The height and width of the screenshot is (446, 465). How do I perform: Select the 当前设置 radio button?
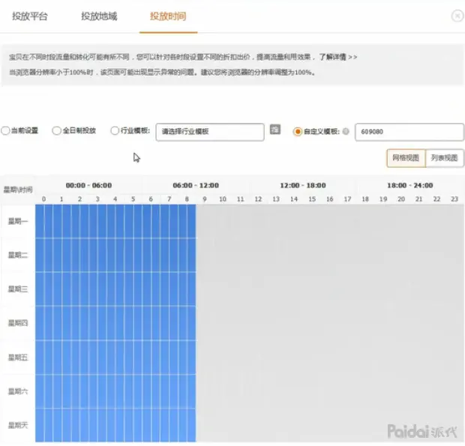(x=6, y=130)
